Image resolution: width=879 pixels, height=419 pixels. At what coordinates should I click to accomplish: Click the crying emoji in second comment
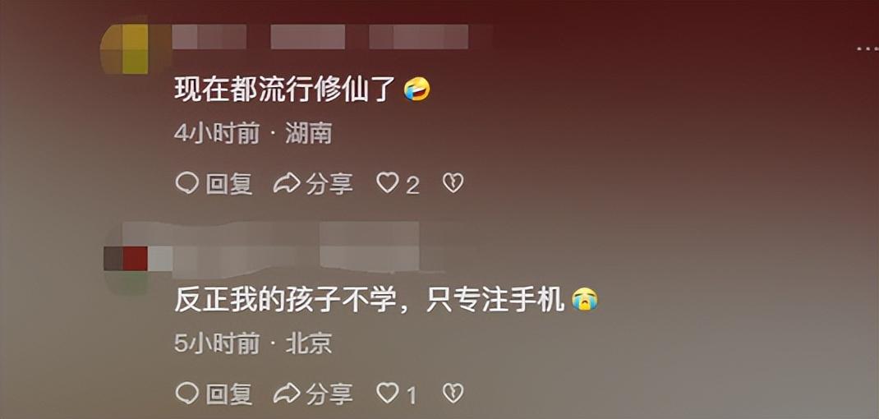585,300
